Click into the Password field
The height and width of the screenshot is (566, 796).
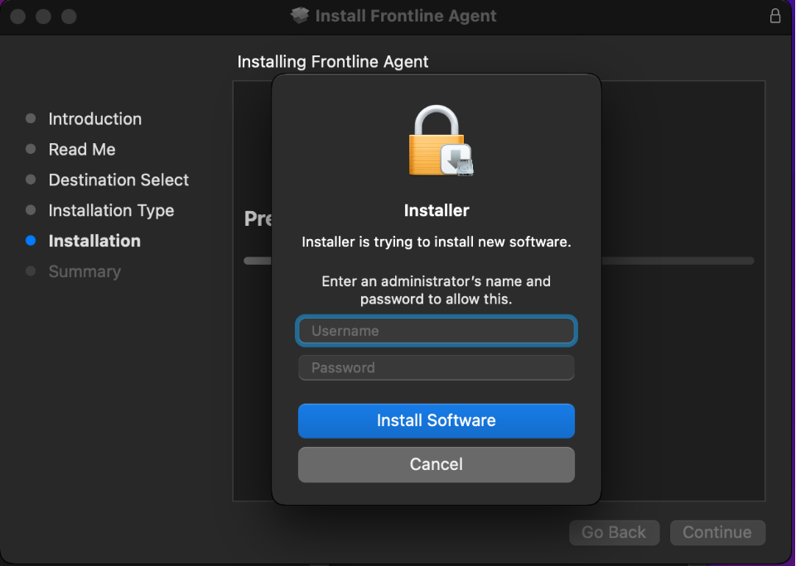436,367
